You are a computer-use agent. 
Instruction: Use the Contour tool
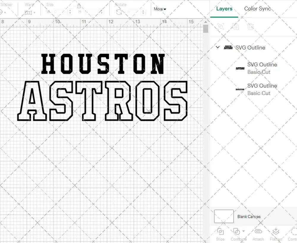[293, 234]
